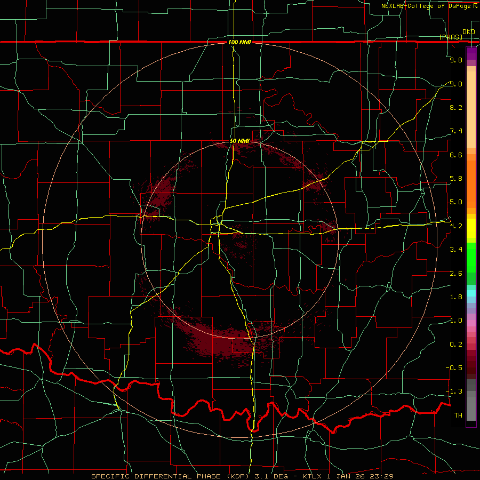Click the 6.6 scale value

[456, 155]
